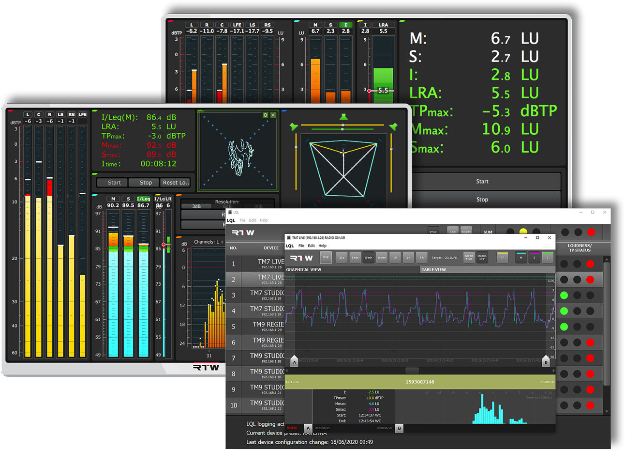The image size is (625, 451).
Task: Click the lower marker A beside FREEZE
Action: pos(308,428)
